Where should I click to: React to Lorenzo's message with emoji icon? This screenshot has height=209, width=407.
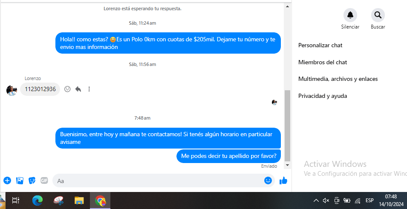pyautogui.click(x=67, y=89)
